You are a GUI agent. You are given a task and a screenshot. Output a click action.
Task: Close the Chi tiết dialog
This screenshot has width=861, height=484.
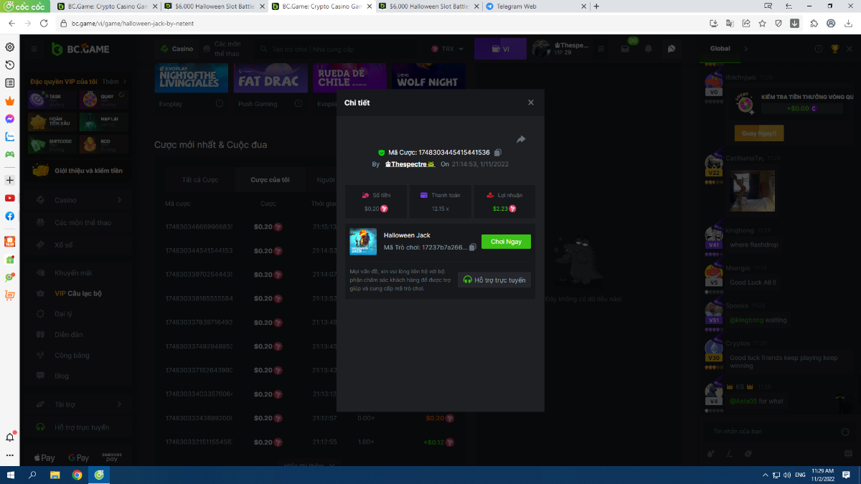pyautogui.click(x=531, y=103)
